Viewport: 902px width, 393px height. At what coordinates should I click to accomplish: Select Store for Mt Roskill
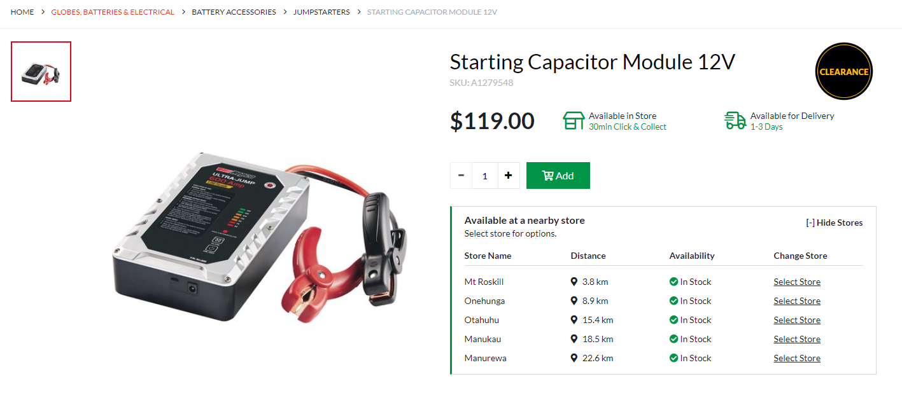click(x=797, y=282)
